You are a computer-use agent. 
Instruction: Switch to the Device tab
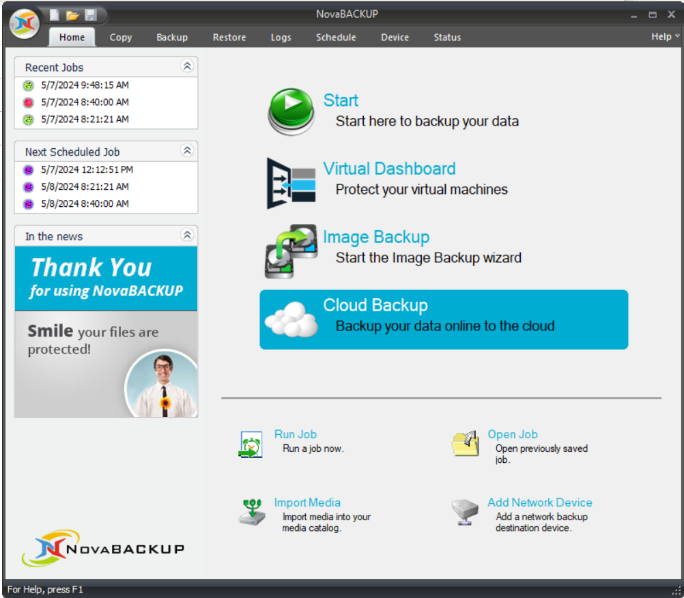pos(395,38)
